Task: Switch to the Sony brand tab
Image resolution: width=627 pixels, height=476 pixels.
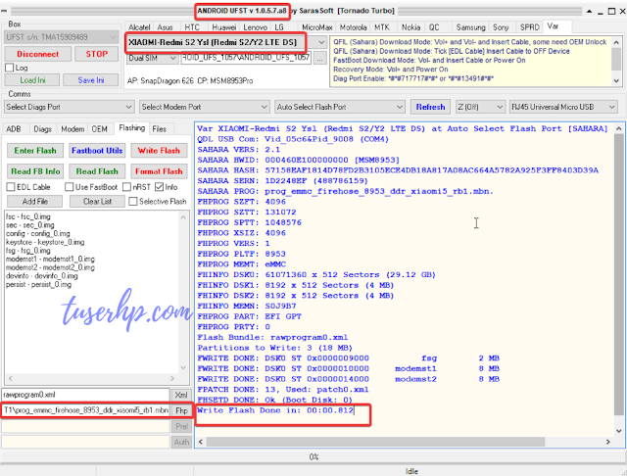Action: [x=501, y=27]
